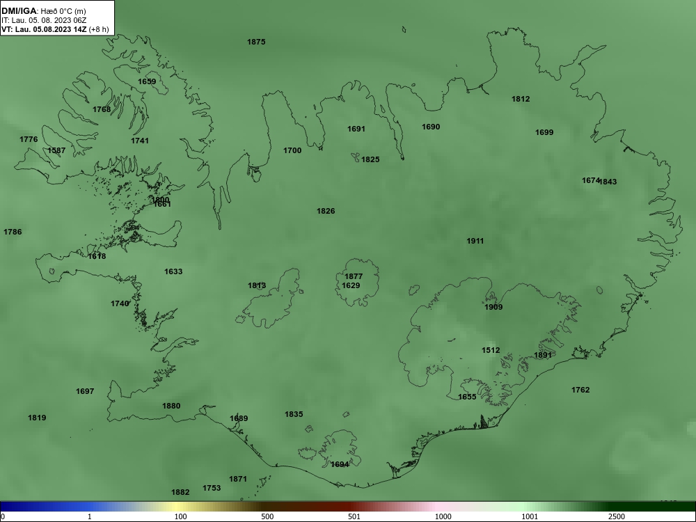Select the 1753 offshore value

(212, 489)
